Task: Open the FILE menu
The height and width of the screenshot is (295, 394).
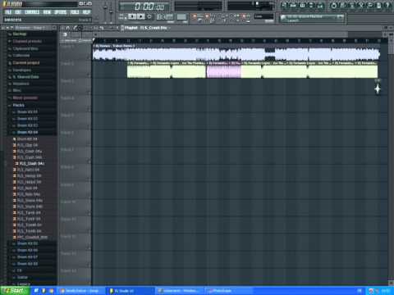Action: (8, 12)
